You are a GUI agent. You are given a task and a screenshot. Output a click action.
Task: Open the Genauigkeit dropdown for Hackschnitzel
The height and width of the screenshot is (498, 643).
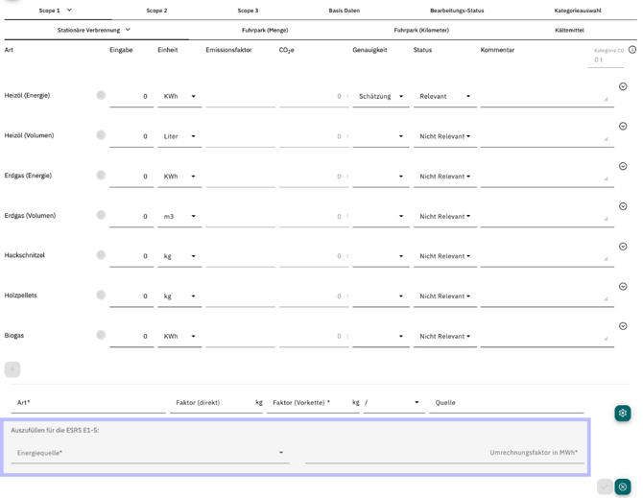(x=381, y=256)
